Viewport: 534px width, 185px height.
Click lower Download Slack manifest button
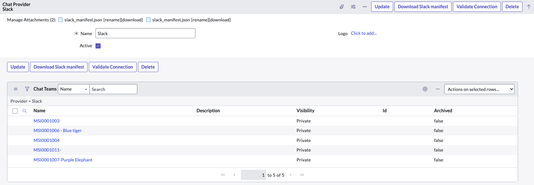pyautogui.click(x=59, y=67)
